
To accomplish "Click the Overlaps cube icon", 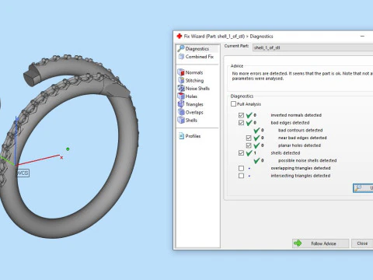I will point(181,112).
